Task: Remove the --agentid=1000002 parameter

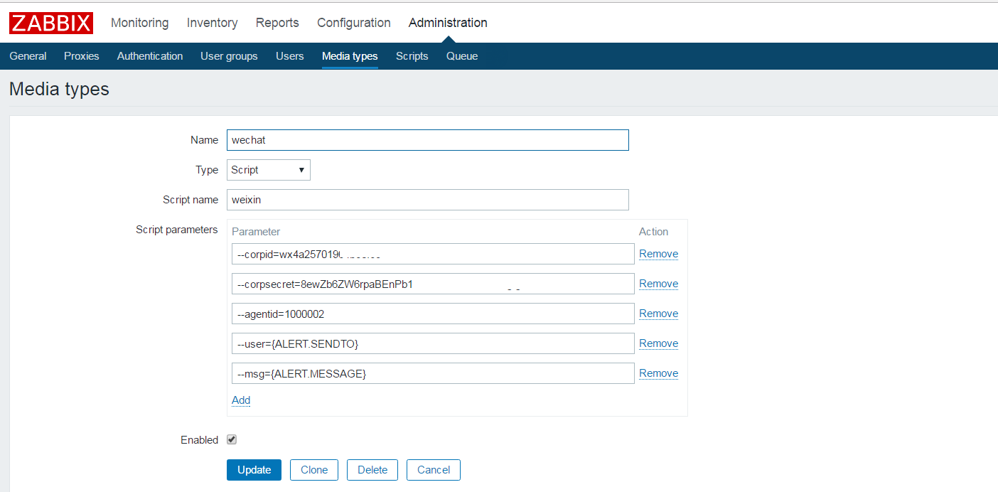Action: coord(658,314)
